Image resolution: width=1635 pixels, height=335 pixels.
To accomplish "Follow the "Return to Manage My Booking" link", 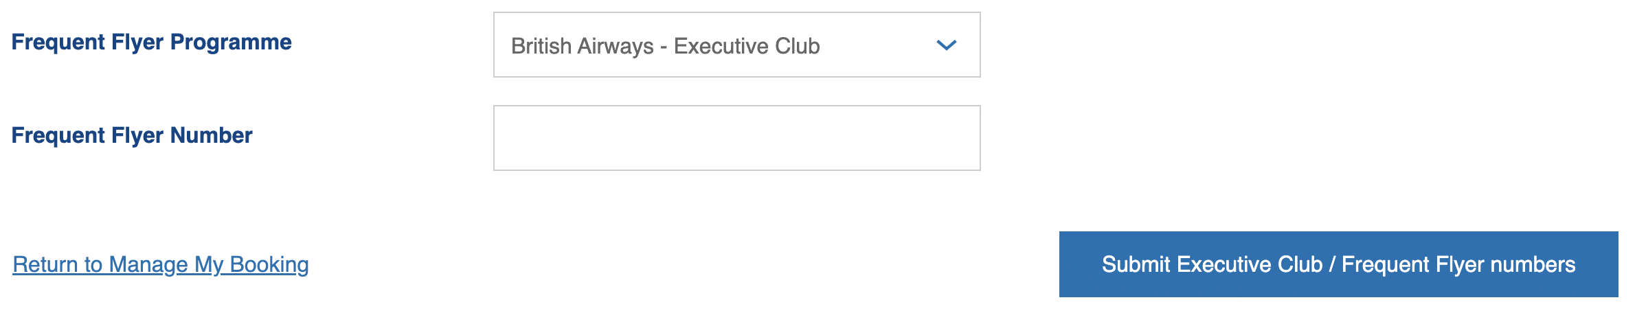I will [x=161, y=264].
